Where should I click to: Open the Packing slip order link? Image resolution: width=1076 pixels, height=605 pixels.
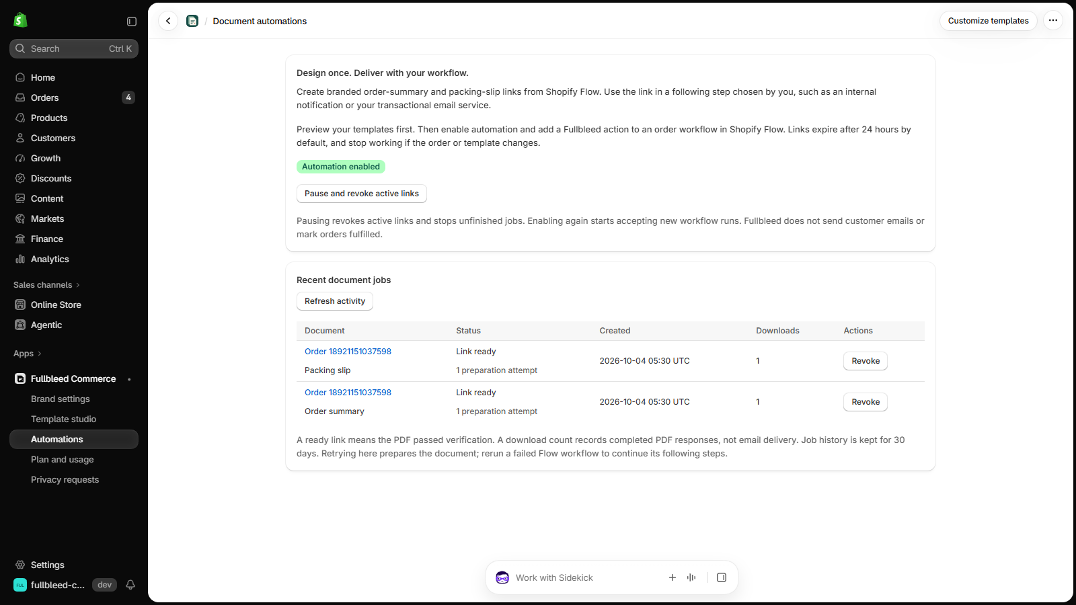(348, 352)
